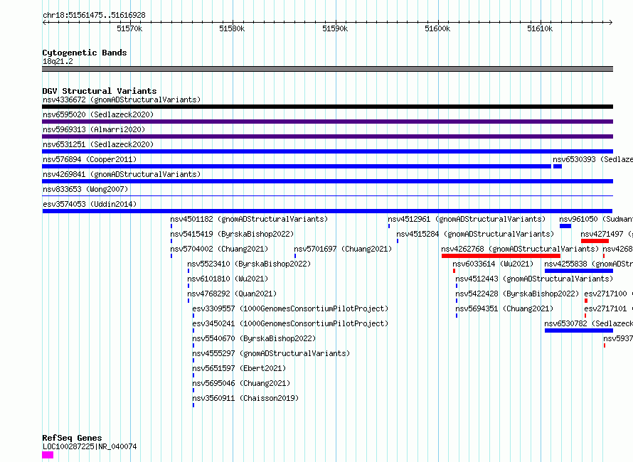The image size is (633, 462).
Task: Open variant nsv961050 label
Action: [596, 219]
